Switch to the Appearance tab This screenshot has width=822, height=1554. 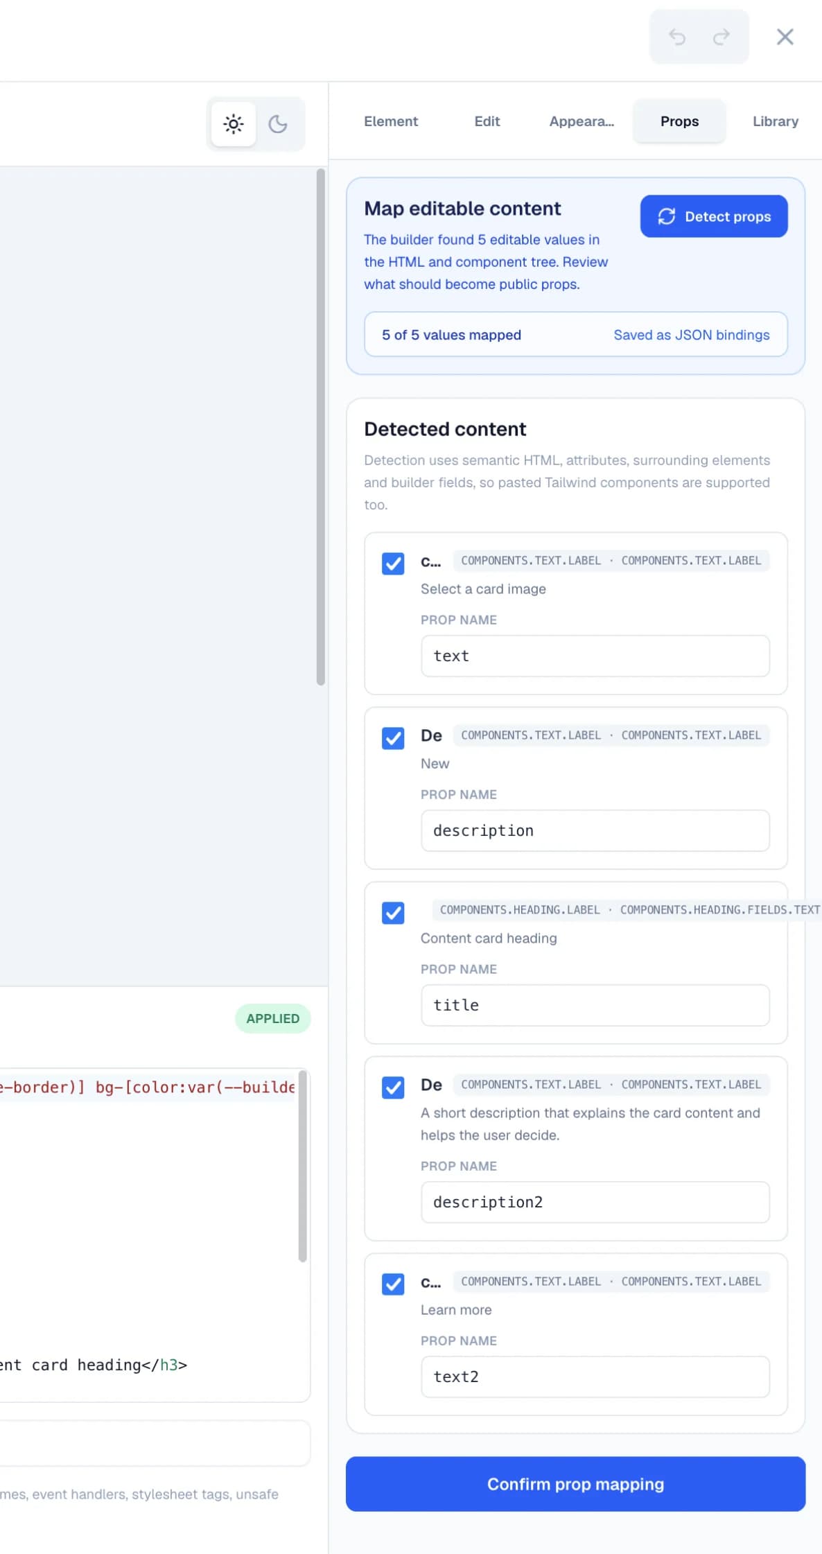tap(581, 121)
